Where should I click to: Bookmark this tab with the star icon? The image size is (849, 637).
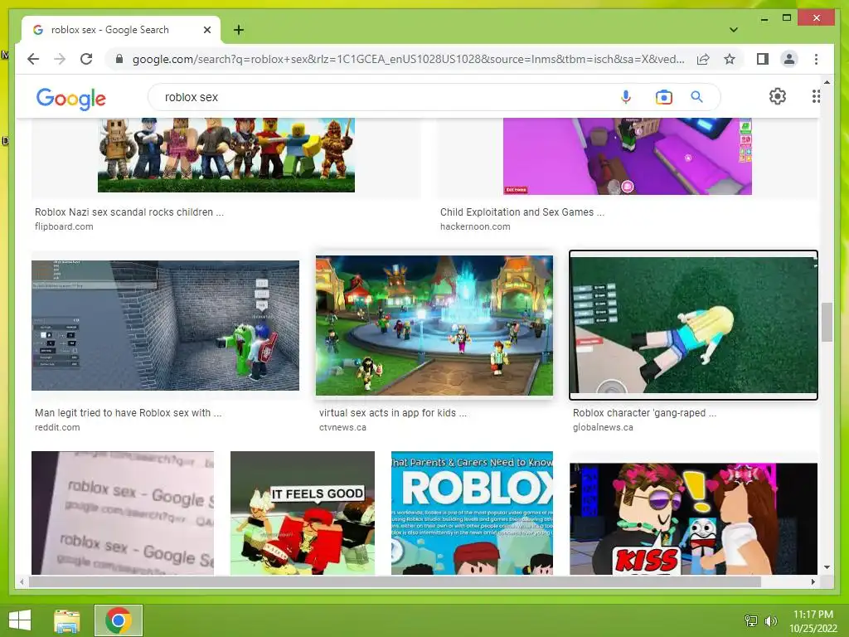click(730, 59)
